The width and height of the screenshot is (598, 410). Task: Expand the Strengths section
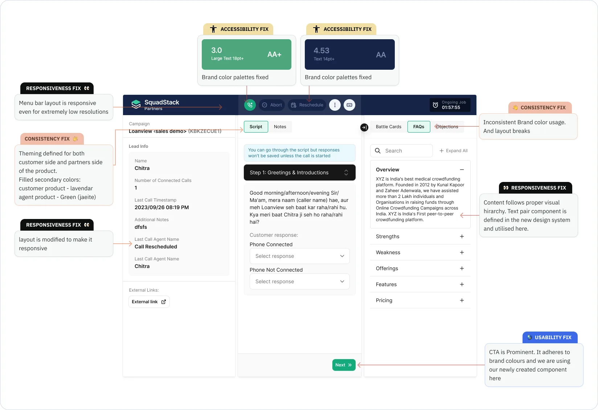click(x=462, y=236)
